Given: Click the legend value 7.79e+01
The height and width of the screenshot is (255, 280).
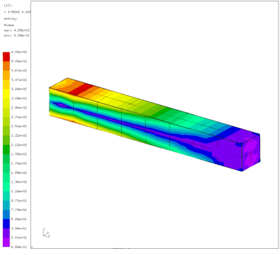Looking at the screenshot, I should point(19,210).
